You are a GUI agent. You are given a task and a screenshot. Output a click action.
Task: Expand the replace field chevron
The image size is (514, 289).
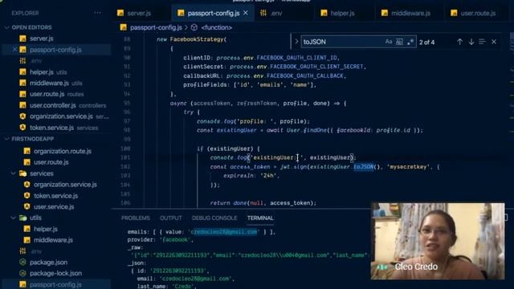point(296,42)
